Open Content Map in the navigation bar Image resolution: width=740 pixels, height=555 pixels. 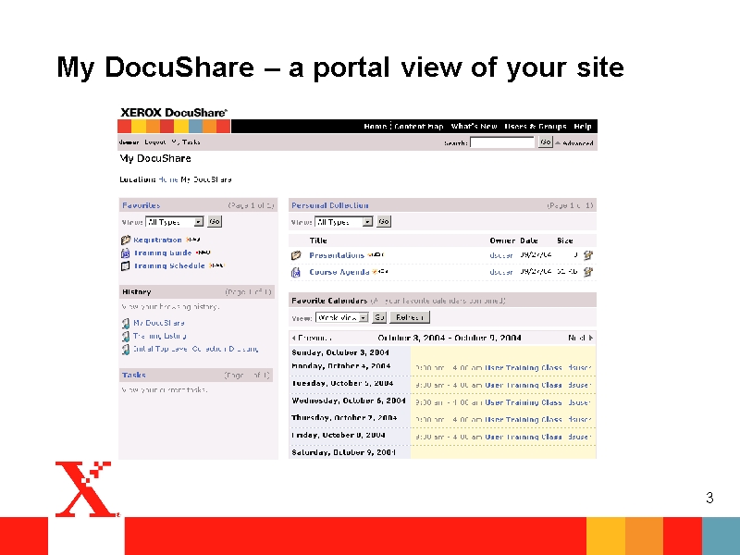419,127
